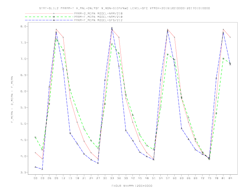This screenshot has height=194, width=251.
Task: Click x-axis tick label 45
Action: coord(140,178)
